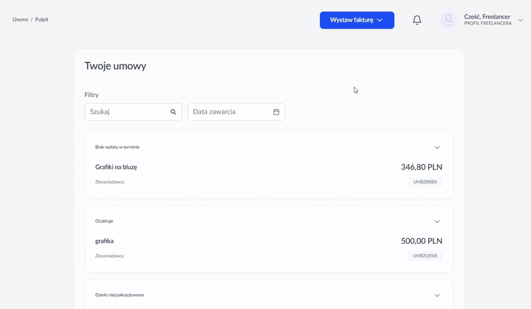531x309 pixels.
Task: Open the Wystaw fakturę dropdown button
Action: pyautogui.click(x=357, y=20)
